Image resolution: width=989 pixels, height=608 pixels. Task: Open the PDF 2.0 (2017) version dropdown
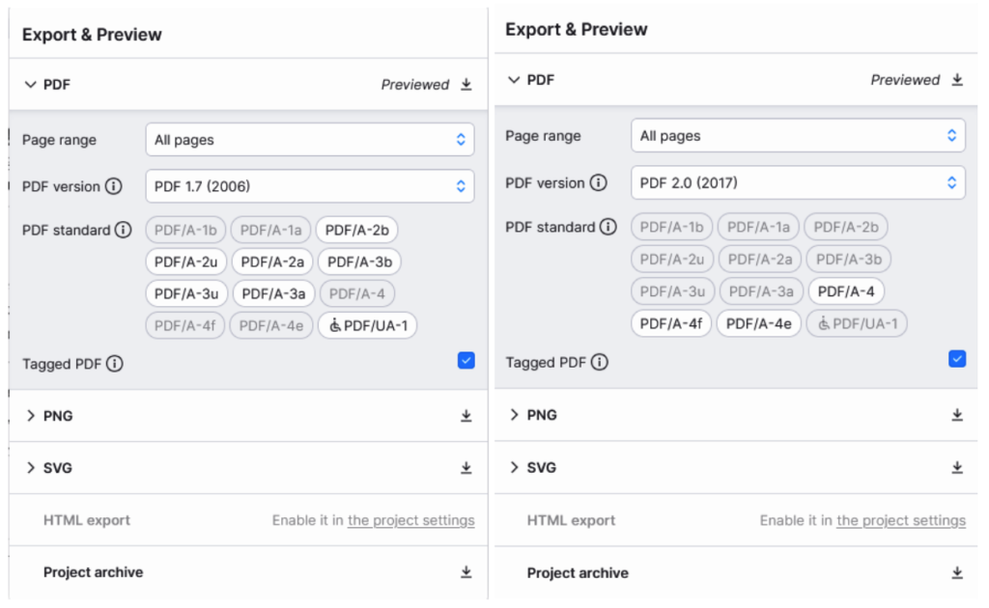click(x=799, y=182)
